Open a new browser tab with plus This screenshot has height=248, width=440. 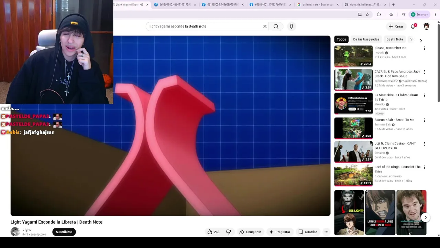(x=393, y=4)
